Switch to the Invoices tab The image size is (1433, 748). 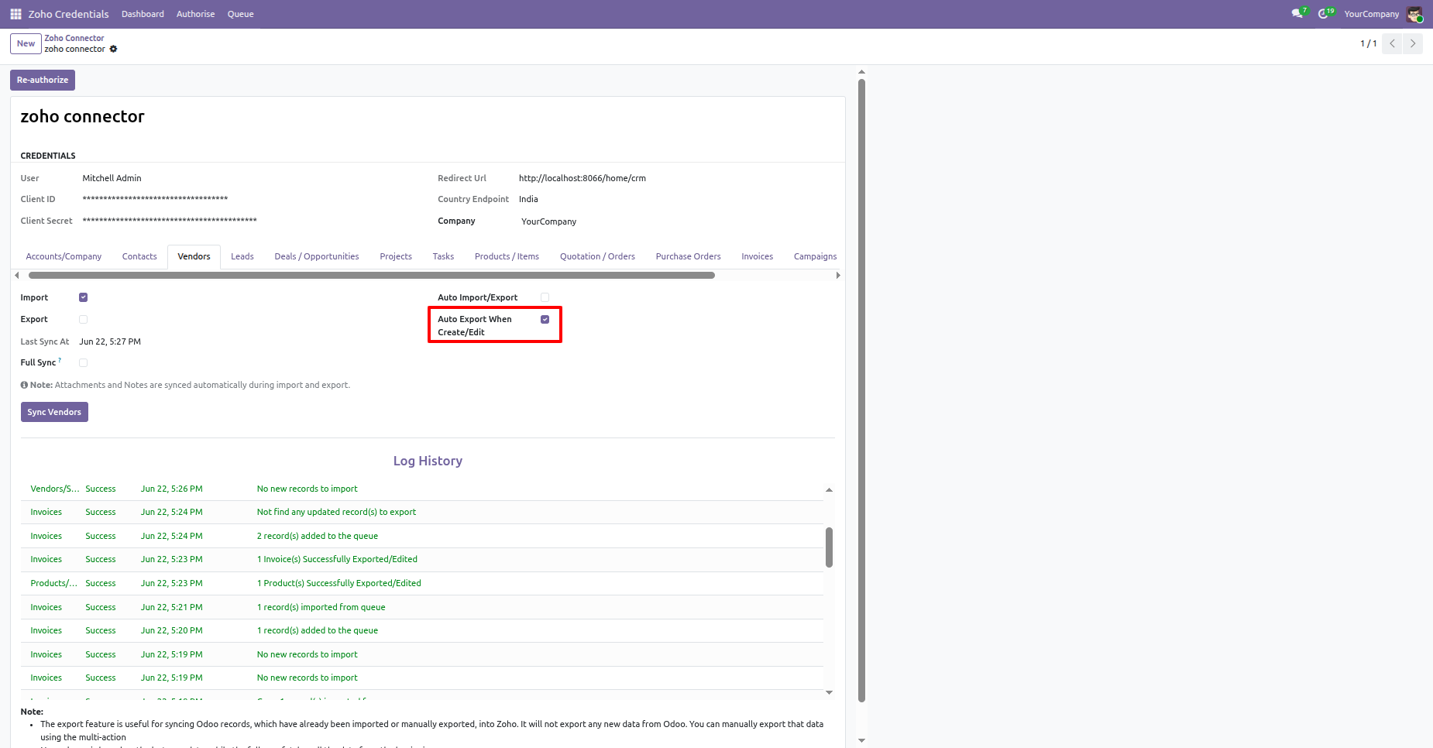coord(757,256)
